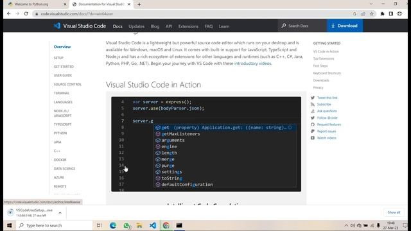Click the Google icon in address bar
The width and height of the screenshot is (411, 231).
(354, 14)
